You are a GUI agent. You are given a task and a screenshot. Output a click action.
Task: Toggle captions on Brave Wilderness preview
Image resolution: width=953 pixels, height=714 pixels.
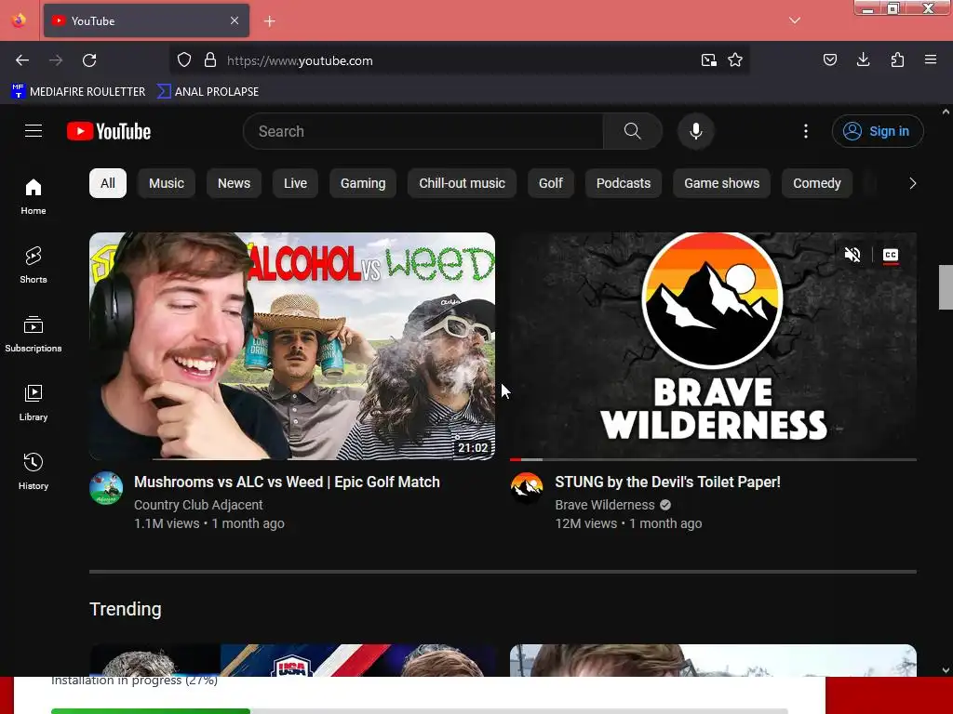click(891, 255)
